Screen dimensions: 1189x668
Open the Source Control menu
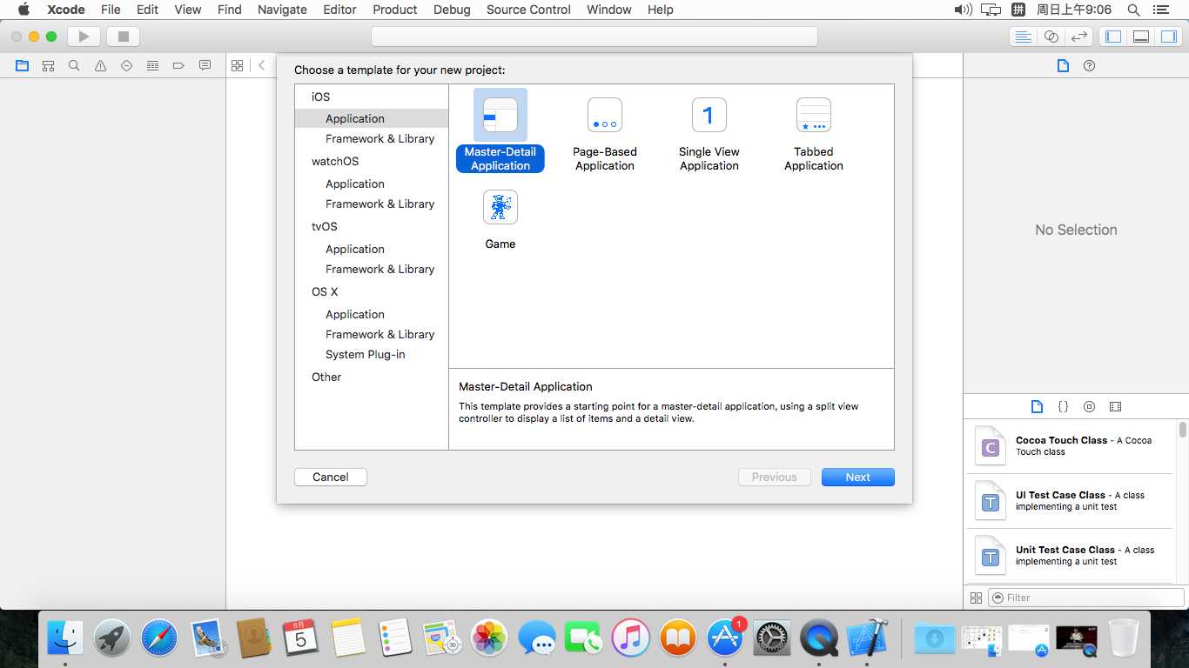coord(528,10)
